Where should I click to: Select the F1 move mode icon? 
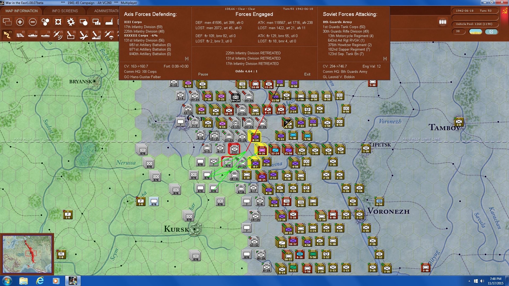tap(7, 35)
